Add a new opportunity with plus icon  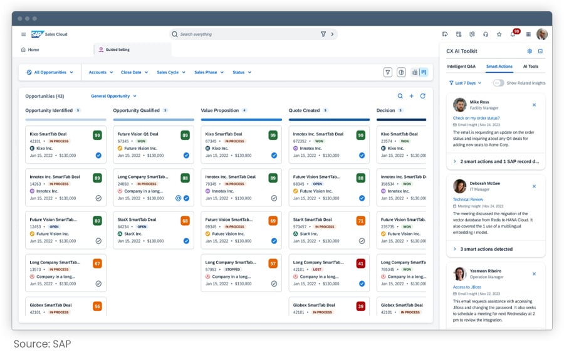pyautogui.click(x=412, y=96)
